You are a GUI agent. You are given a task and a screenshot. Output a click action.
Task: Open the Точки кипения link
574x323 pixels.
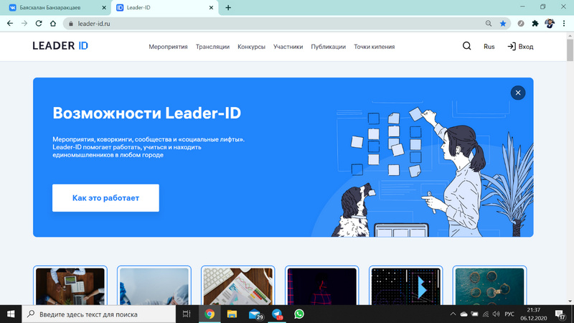tap(374, 47)
